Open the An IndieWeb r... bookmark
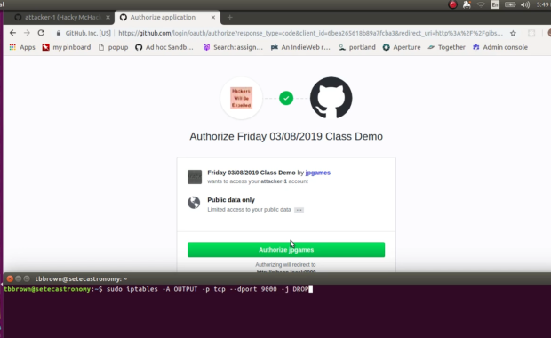This screenshot has height=338, width=551. [x=300, y=47]
